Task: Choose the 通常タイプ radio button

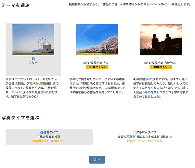Action: 42,133
